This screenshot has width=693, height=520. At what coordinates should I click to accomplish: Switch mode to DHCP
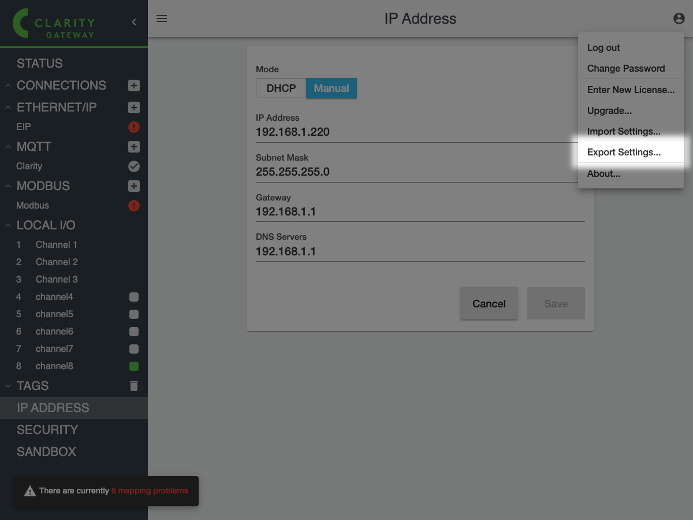pyautogui.click(x=281, y=88)
